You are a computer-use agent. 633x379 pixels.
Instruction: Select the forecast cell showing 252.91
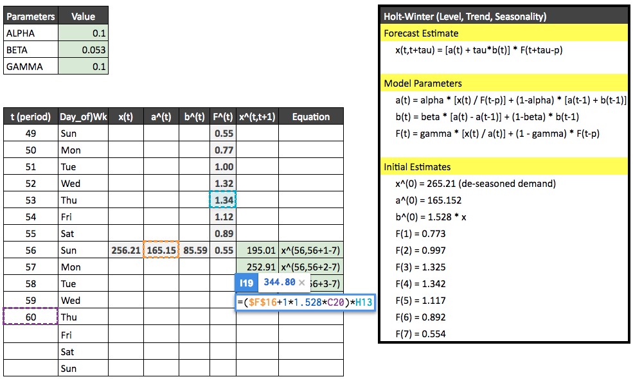tap(257, 267)
